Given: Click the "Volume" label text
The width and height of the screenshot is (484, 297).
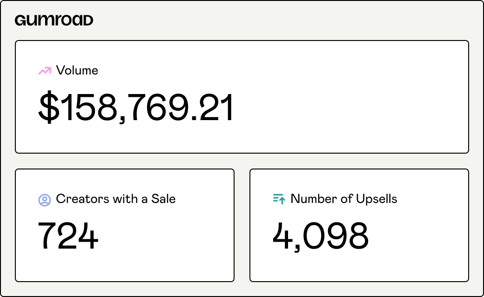Looking at the screenshot, I should point(77,70).
